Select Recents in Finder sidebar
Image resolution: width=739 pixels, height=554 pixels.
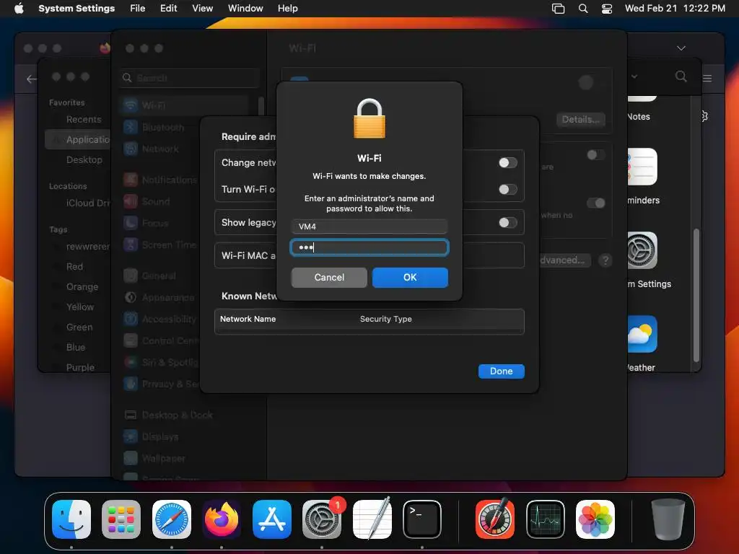[84, 120]
